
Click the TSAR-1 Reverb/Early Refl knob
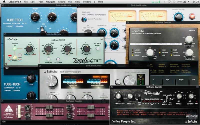pyautogui.click(x=150, y=53)
